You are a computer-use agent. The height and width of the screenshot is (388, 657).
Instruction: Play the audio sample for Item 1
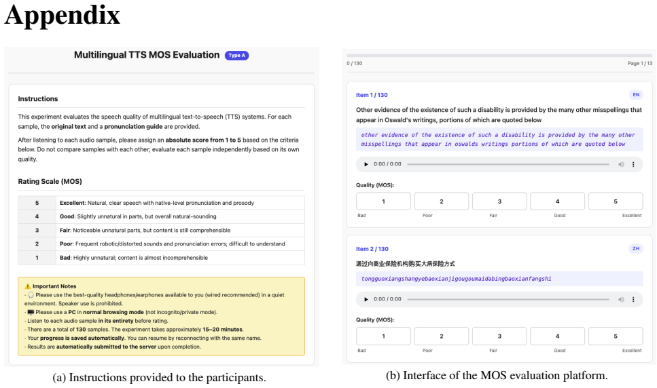[366, 164]
